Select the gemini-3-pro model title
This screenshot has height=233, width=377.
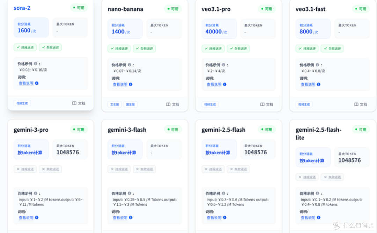click(x=31, y=130)
